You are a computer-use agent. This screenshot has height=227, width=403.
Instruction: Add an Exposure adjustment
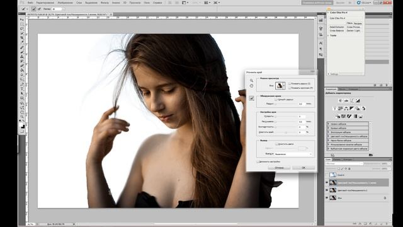tap(358, 101)
